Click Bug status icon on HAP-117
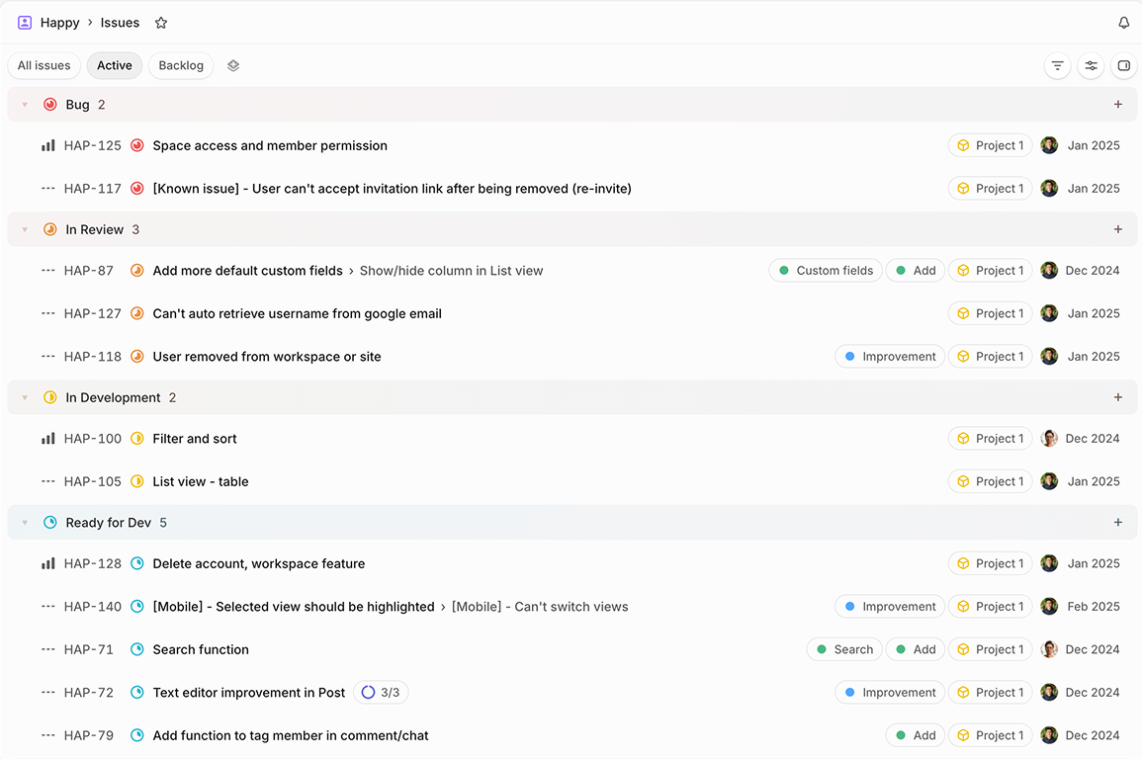The width and height of the screenshot is (1142, 759). (x=136, y=189)
